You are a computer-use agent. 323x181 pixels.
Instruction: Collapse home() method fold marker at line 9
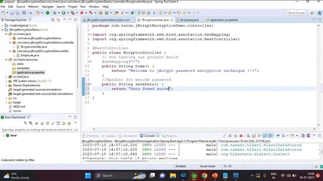[x=91, y=61]
